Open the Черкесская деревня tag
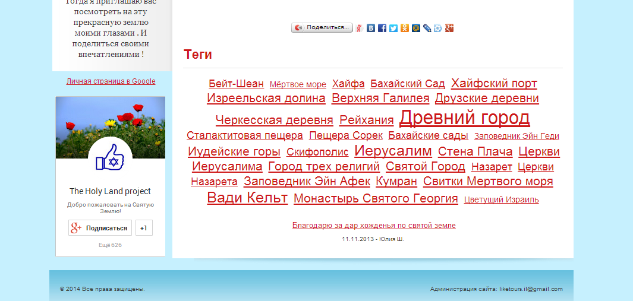 [x=275, y=121]
